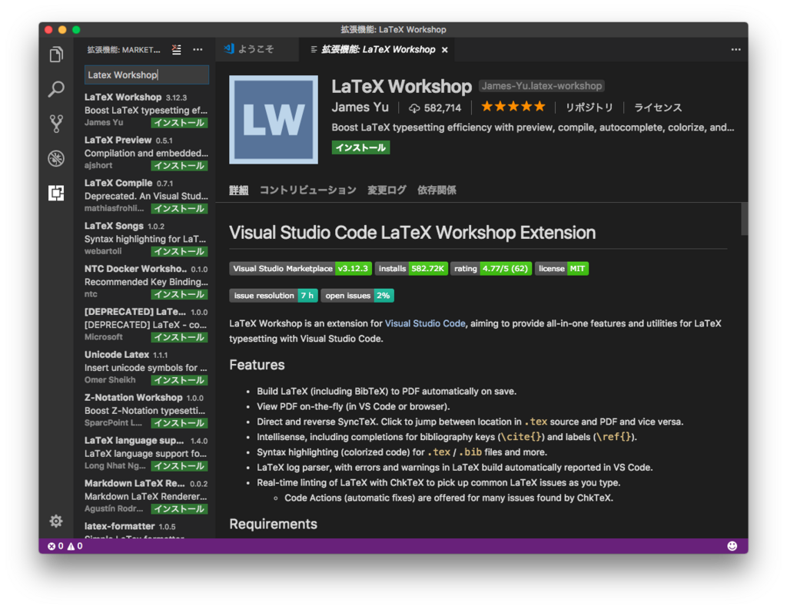Click the feedback smiley icon
Image resolution: width=787 pixels, height=609 pixels.
(732, 546)
